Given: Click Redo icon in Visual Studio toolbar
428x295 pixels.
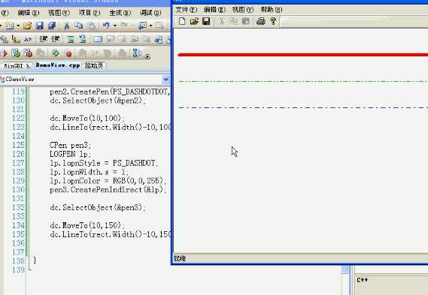Looking at the screenshot, I should click(x=124, y=26).
